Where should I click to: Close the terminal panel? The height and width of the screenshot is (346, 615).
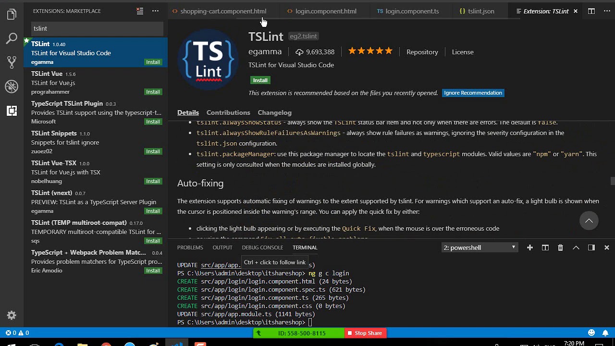607,247
